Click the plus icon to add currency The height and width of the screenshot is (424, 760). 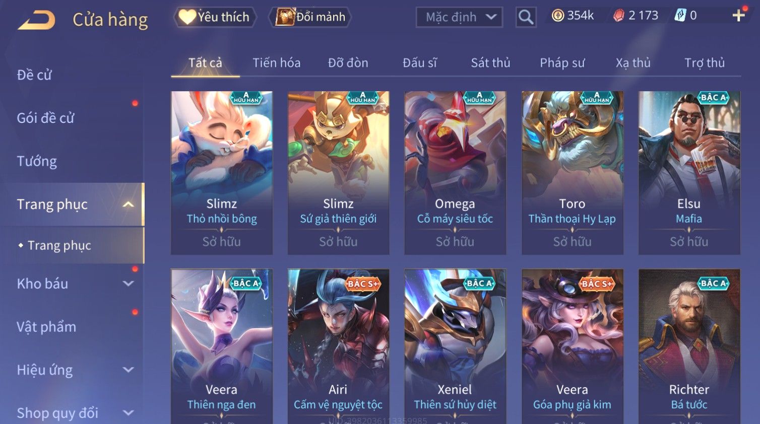[x=738, y=16]
